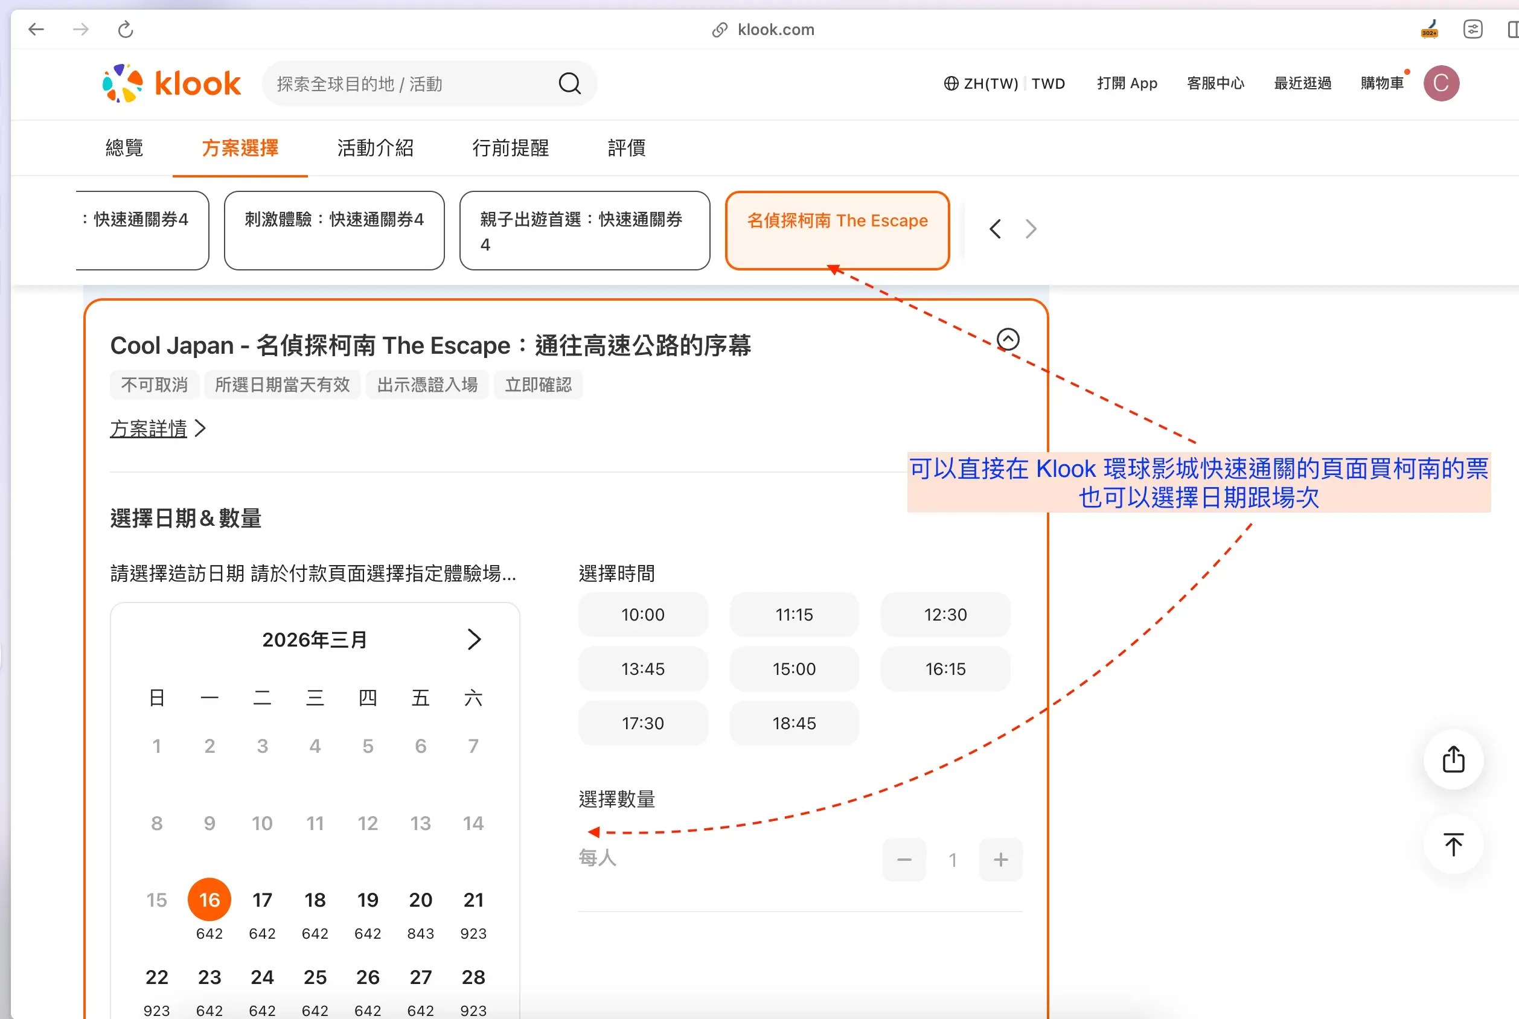Choose March 20 on the calendar

[420, 900]
